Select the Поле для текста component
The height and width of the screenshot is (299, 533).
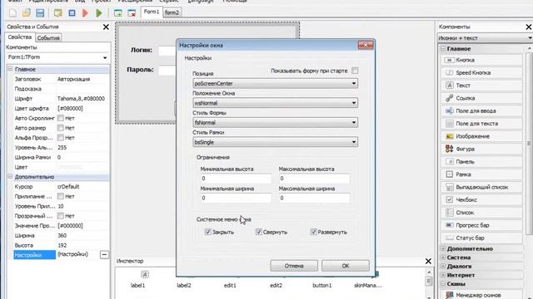[x=481, y=124]
